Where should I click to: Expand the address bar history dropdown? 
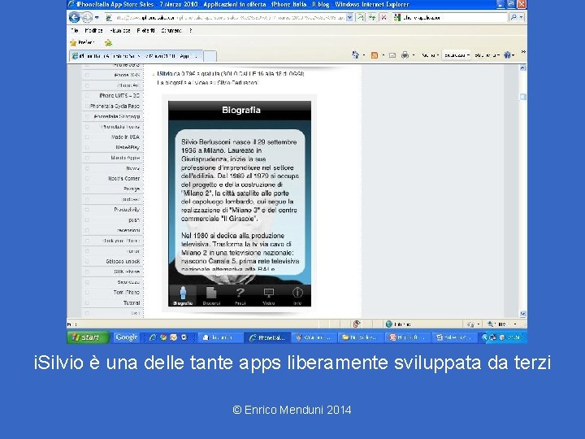click(349, 18)
